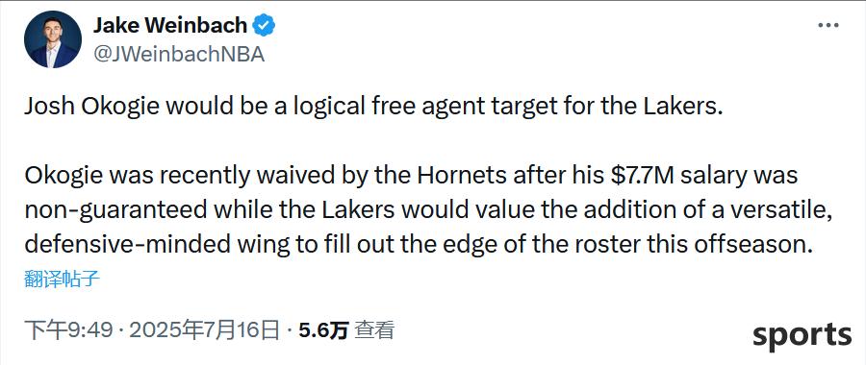Click the word Hornets in the post
Viewport: 866px width, 365px height.
(462, 176)
